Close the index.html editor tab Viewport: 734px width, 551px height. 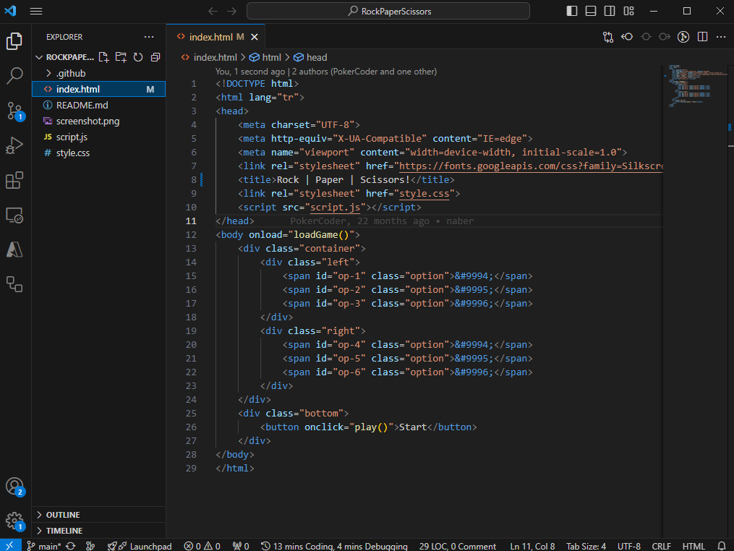[254, 37]
